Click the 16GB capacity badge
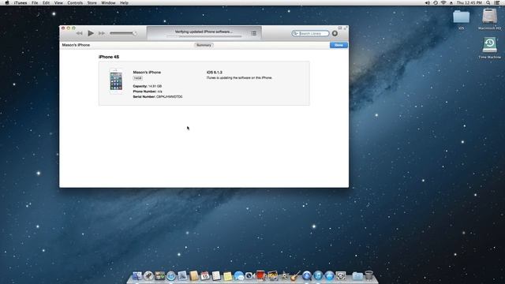 click(137, 78)
